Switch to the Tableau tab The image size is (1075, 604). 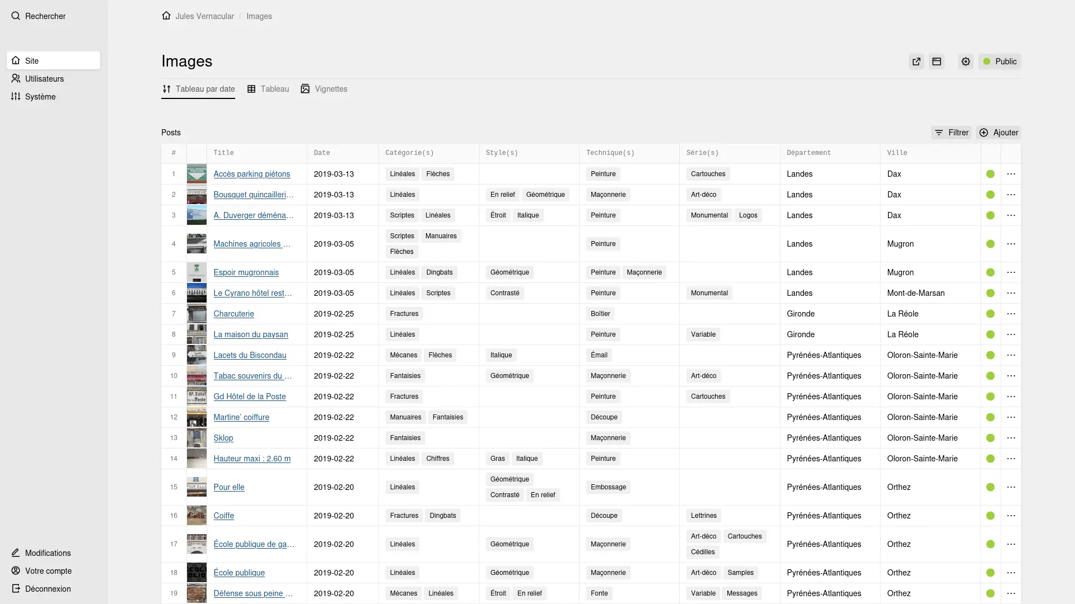click(268, 89)
